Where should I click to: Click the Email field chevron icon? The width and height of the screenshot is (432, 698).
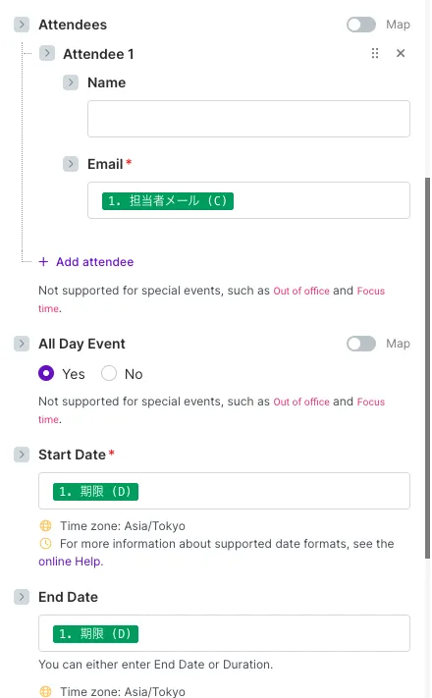point(71,164)
